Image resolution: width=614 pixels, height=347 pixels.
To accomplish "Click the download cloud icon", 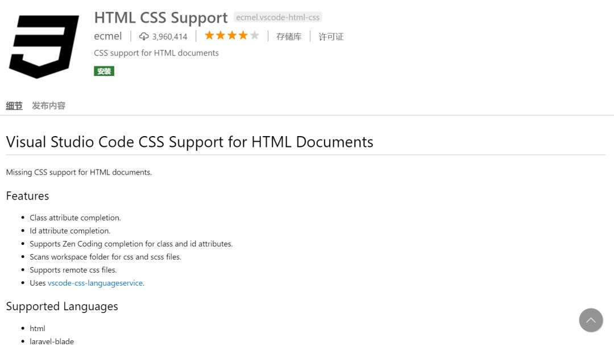I will tap(144, 36).
